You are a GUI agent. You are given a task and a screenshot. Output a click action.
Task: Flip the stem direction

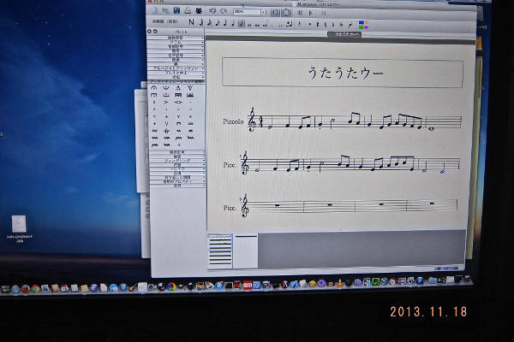pyautogui.click(x=350, y=25)
